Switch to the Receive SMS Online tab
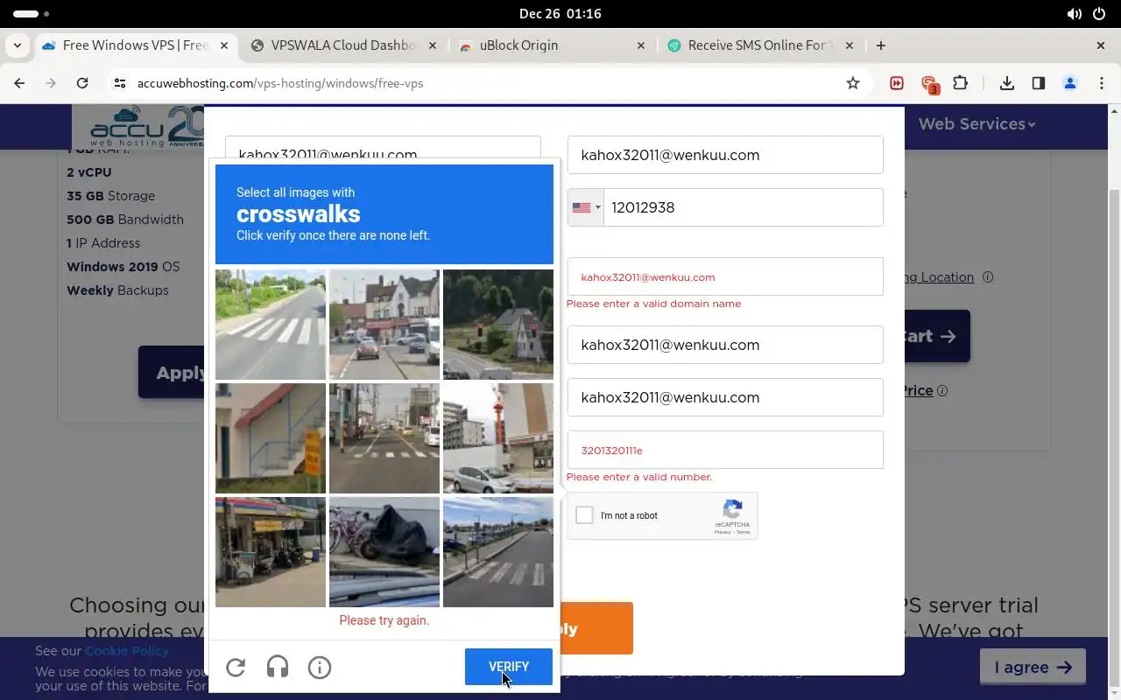This screenshot has width=1121, height=700. [759, 45]
